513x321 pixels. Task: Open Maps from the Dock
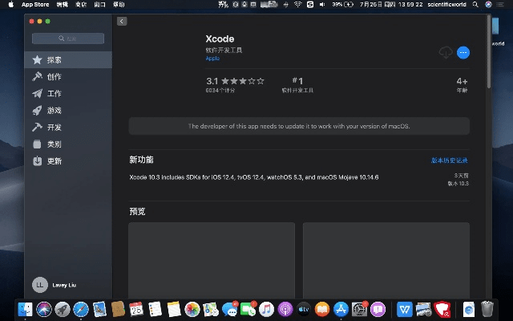pyautogui.click(x=211, y=309)
